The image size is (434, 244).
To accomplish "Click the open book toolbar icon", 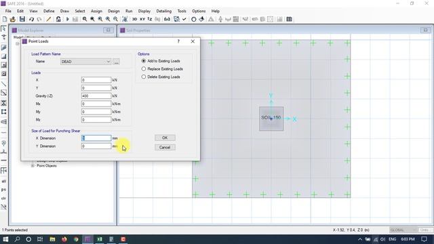I will pyautogui.click(x=290, y=19).
